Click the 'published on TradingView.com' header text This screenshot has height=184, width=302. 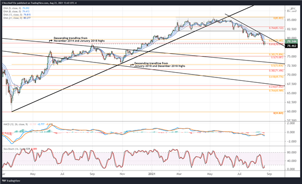click(34, 3)
